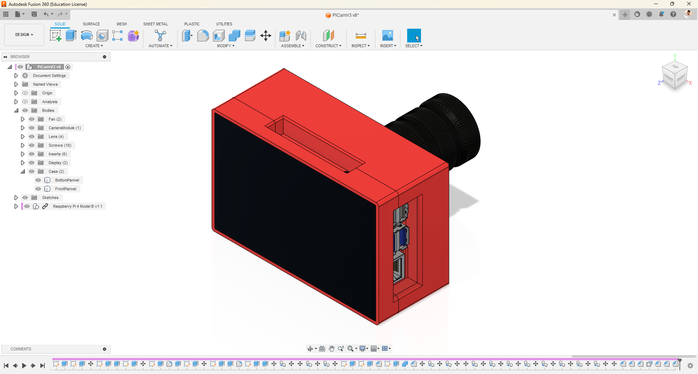
Task: Open Grid and Snaps settings
Action: (x=375, y=349)
